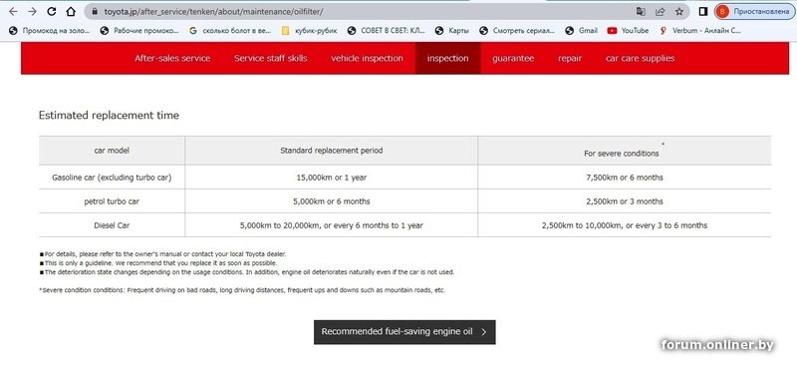The height and width of the screenshot is (368, 797).
Task: Open the Google Translate icon in address bar
Action: coord(641,11)
